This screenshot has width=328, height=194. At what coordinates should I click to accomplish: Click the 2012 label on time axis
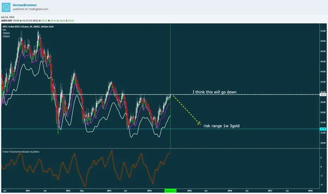(68, 191)
